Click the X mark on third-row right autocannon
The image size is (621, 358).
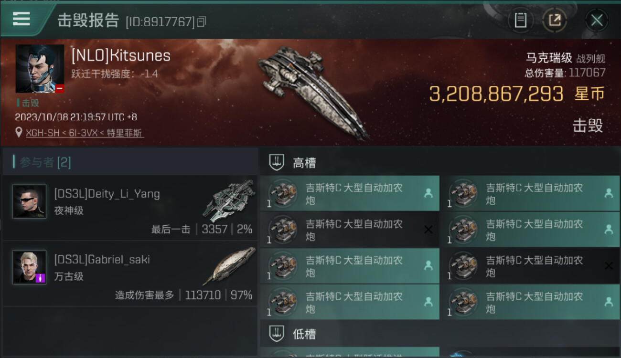[609, 266]
